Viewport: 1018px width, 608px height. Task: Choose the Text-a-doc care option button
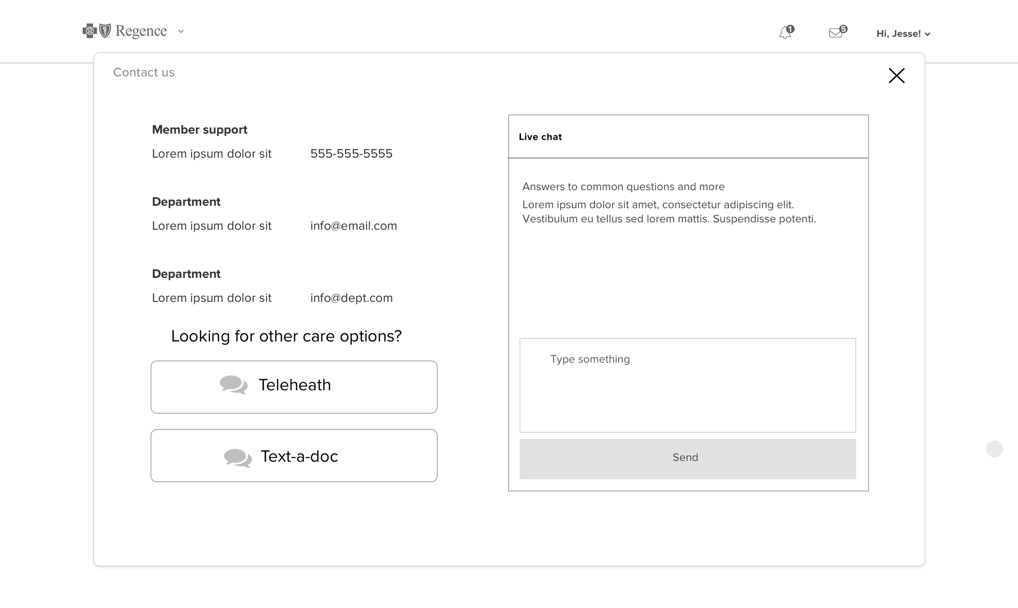point(294,456)
